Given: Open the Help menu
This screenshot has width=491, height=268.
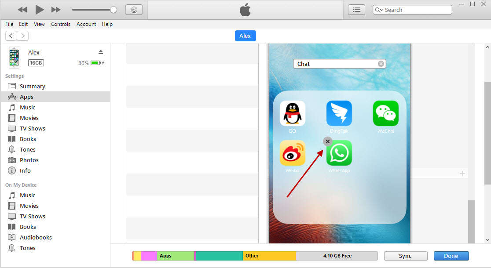Looking at the screenshot, I should coord(107,24).
